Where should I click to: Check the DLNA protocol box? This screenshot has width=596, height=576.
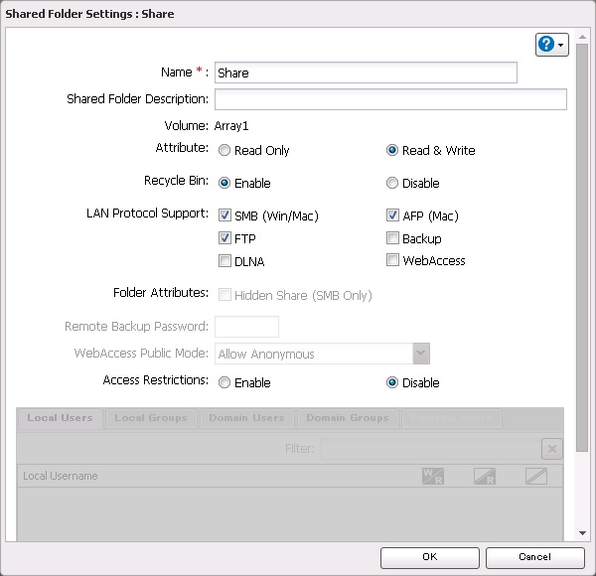coord(224,262)
